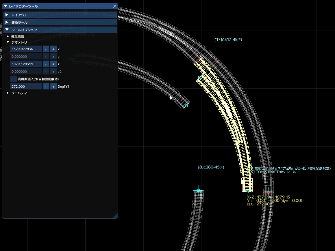Collapse the レイアウターツール window triangle
This screenshot has width=335, height=251.
[x=5, y=6]
